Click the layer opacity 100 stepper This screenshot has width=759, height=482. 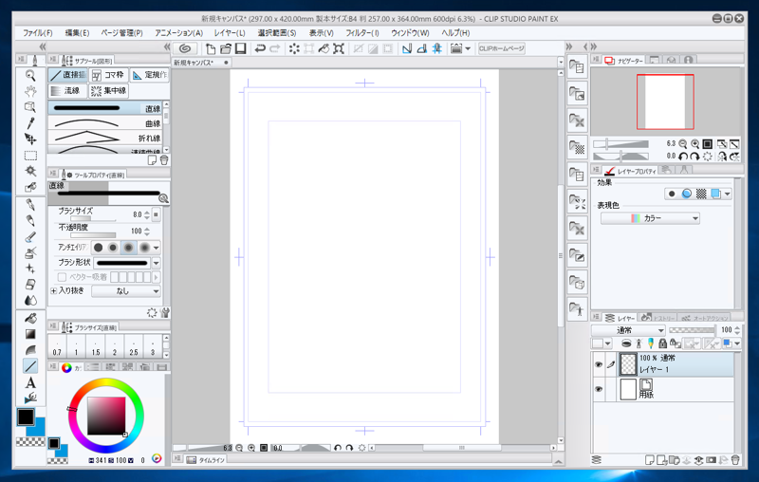tap(737, 330)
